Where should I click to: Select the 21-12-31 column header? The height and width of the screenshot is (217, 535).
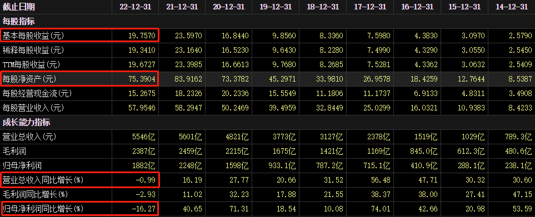[x=182, y=7]
